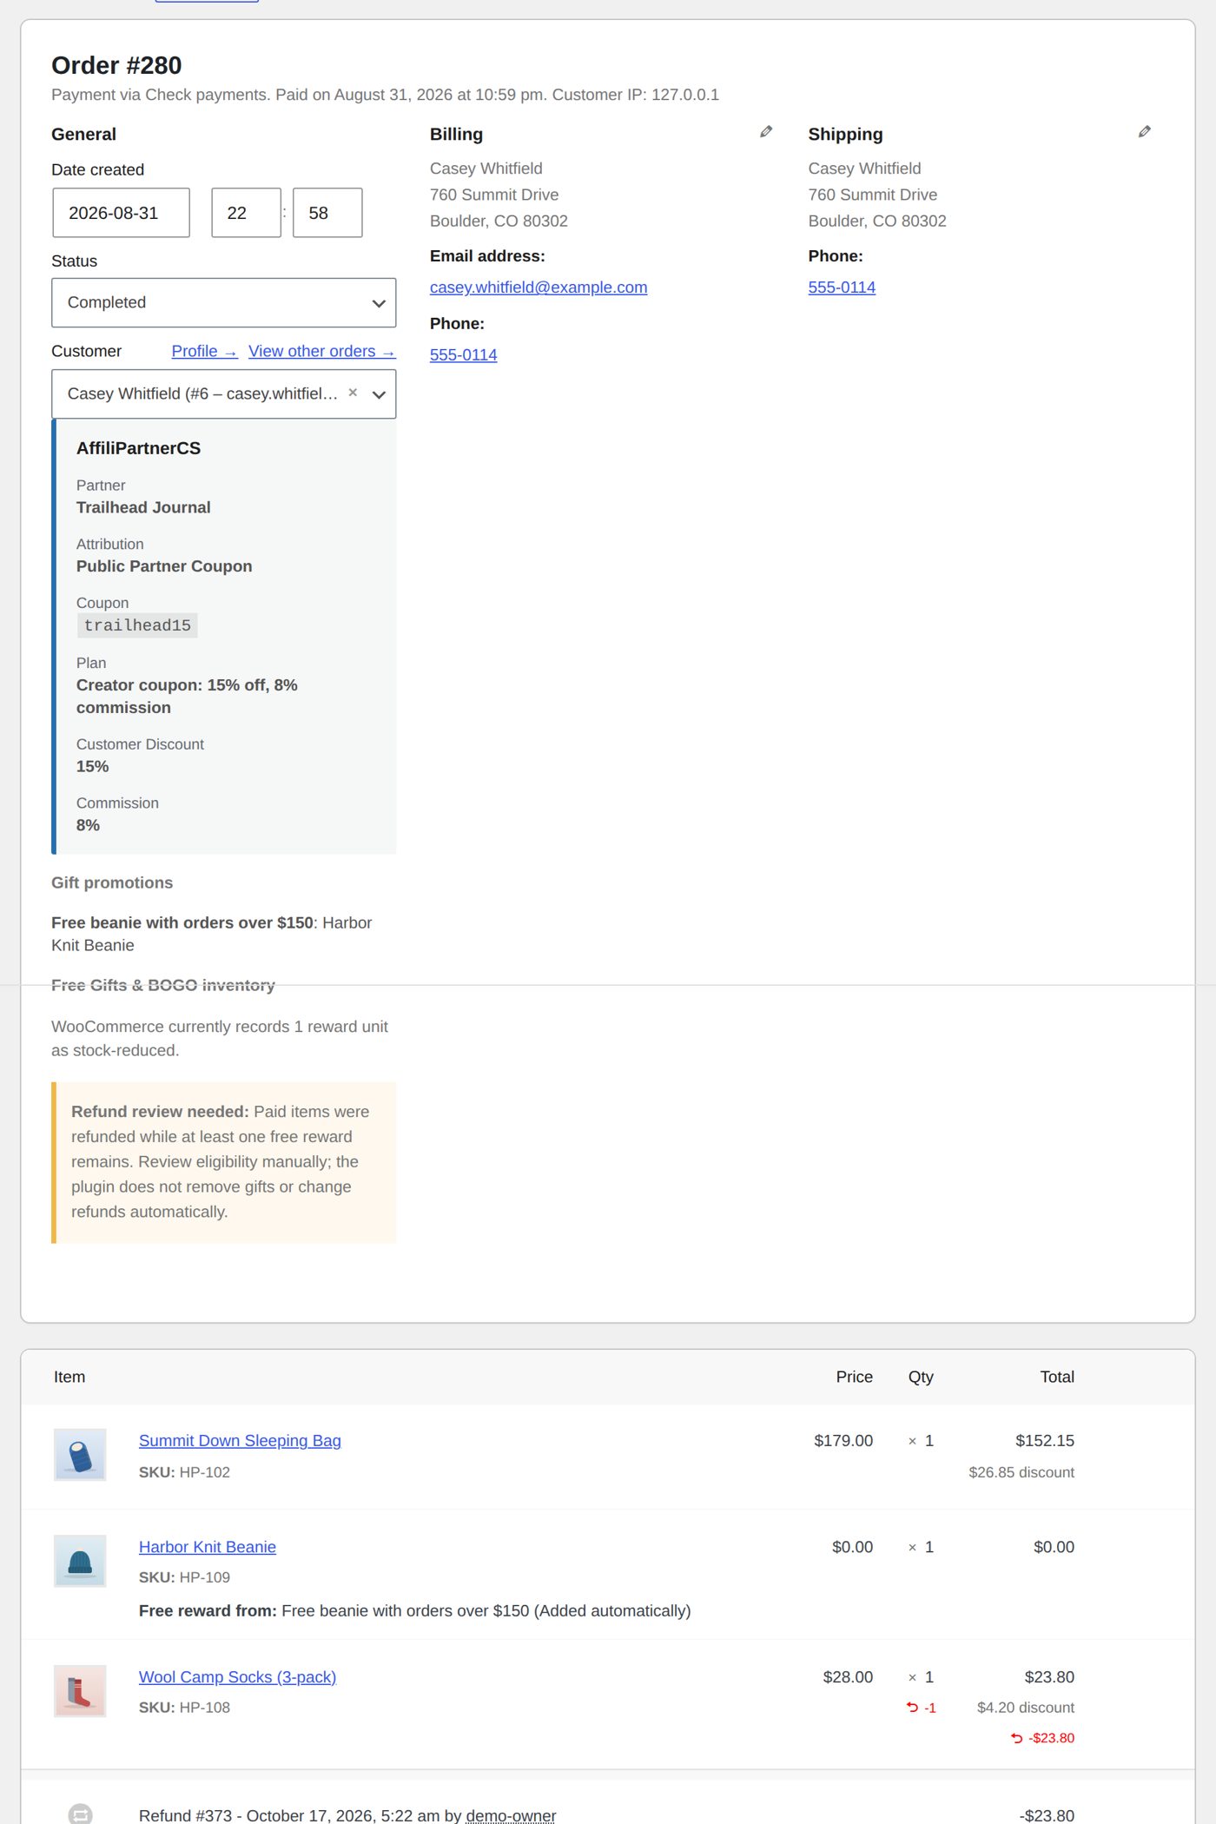Click the Public Partner Coupon attribution value
Viewport: 1216px width, 1824px height.
point(164,566)
